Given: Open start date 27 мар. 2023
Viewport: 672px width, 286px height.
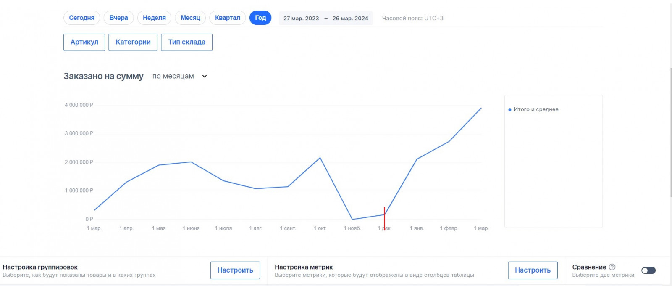Looking at the screenshot, I should point(301,18).
